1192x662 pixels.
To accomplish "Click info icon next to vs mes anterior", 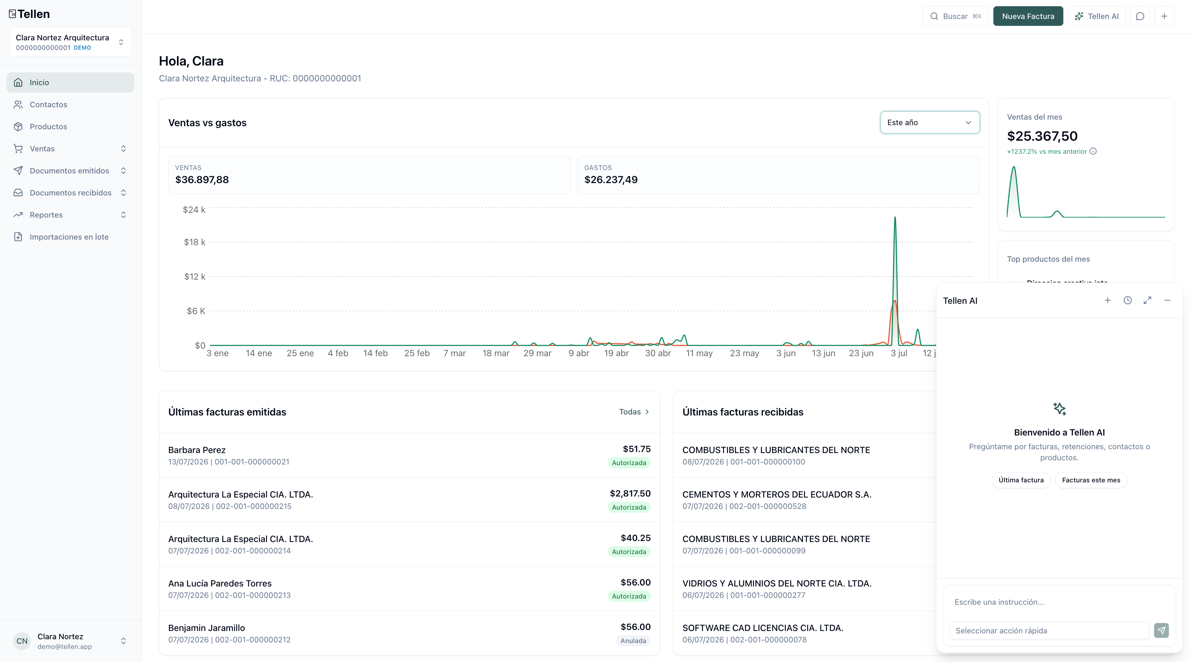I will 1093,151.
